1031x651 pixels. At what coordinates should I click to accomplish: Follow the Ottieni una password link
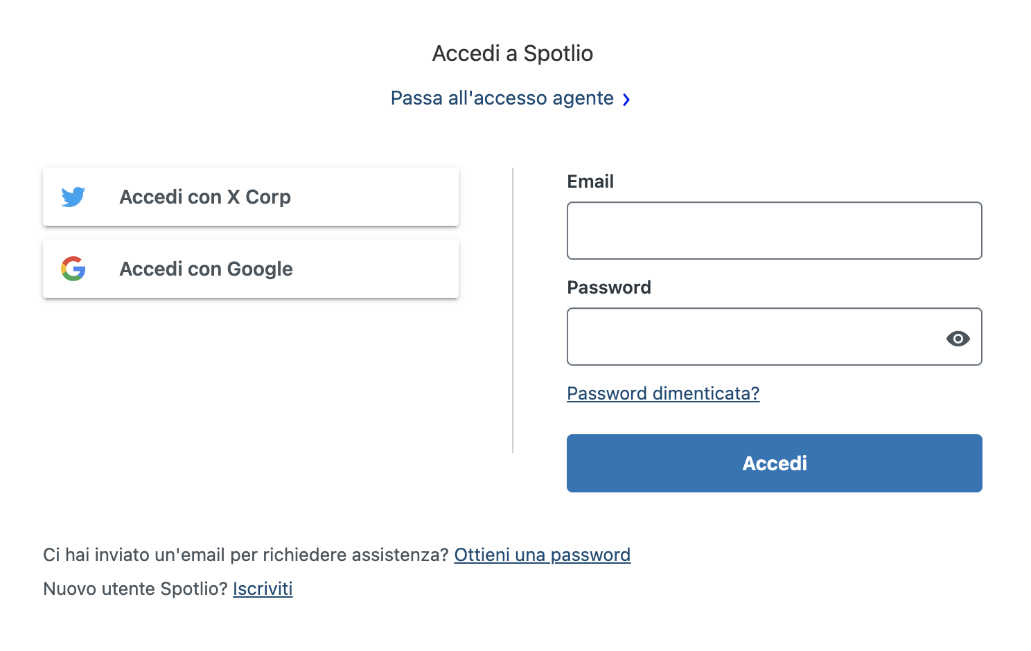pyautogui.click(x=543, y=555)
